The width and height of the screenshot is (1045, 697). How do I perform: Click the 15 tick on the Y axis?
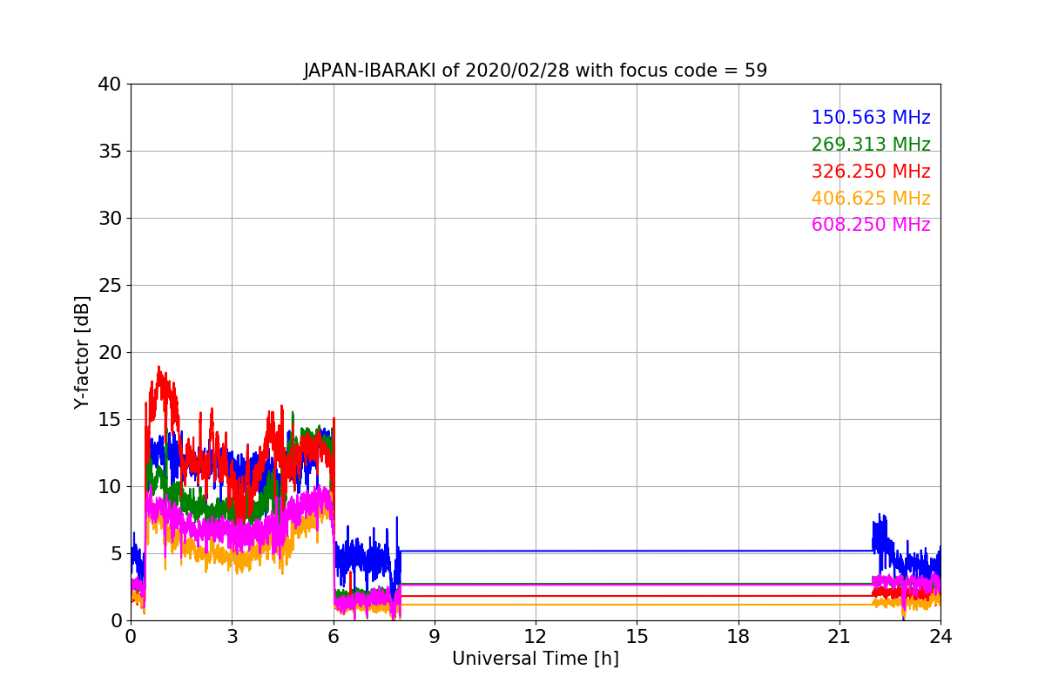(110, 420)
